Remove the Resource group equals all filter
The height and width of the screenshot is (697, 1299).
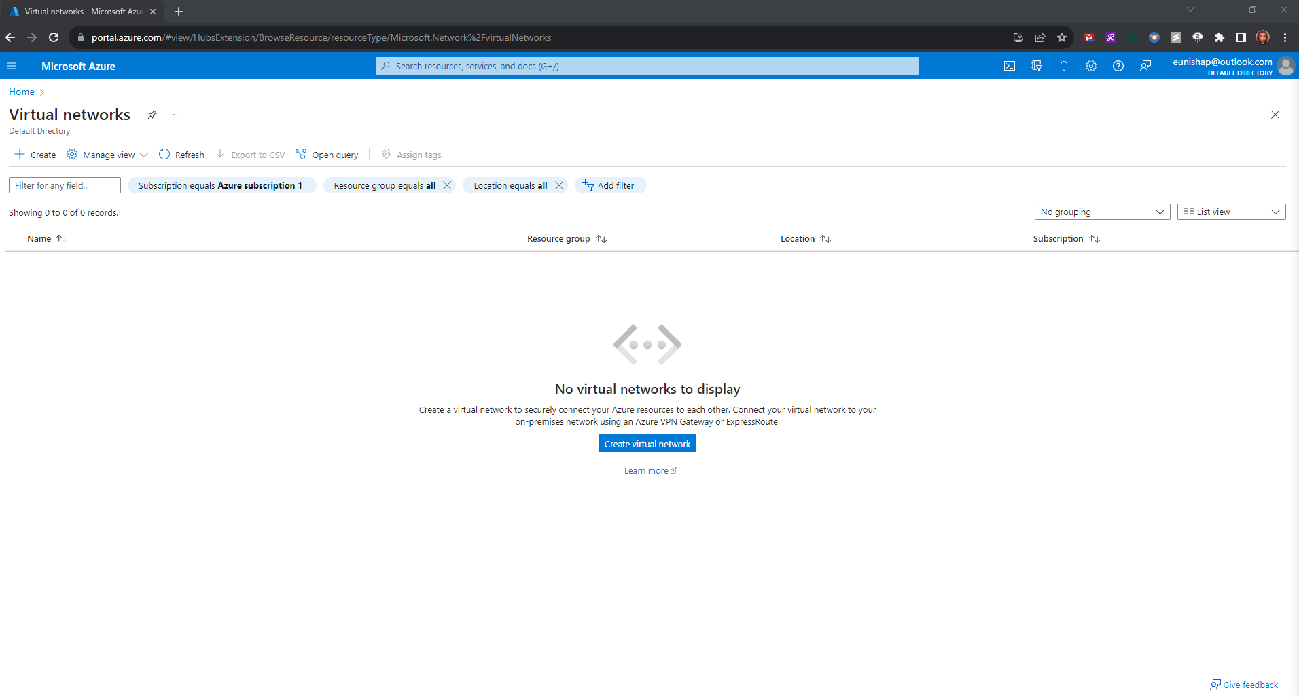(x=447, y=185)
